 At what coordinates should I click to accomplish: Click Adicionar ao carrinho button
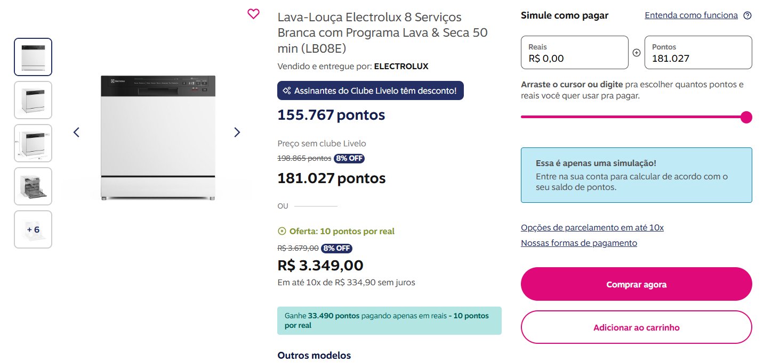[637, 327]
